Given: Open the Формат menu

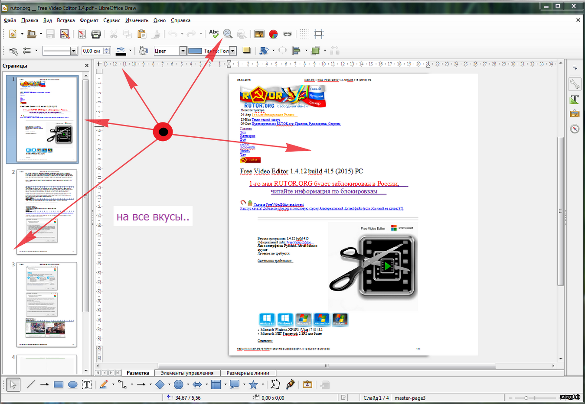Looking at the screenshot, I should (x=89, y=20).
